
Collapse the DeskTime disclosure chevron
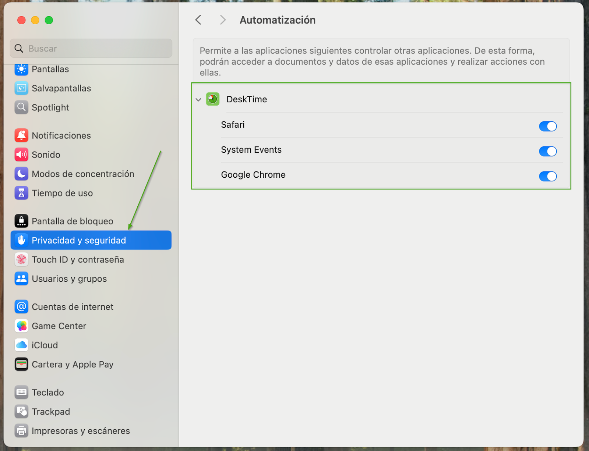point(198,100)
